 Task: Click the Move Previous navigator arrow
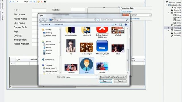(14, 1)
